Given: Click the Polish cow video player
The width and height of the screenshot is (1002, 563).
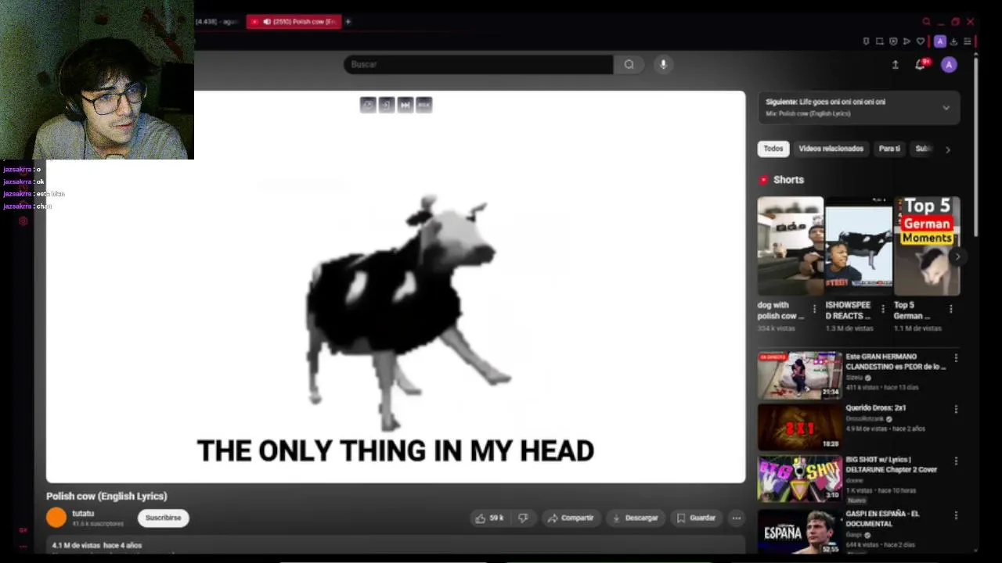Looking at the screenshot, I should [395, 287].
